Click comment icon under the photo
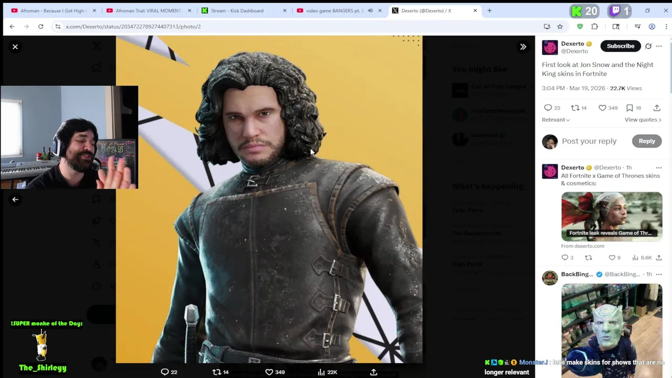 point(165,372)
